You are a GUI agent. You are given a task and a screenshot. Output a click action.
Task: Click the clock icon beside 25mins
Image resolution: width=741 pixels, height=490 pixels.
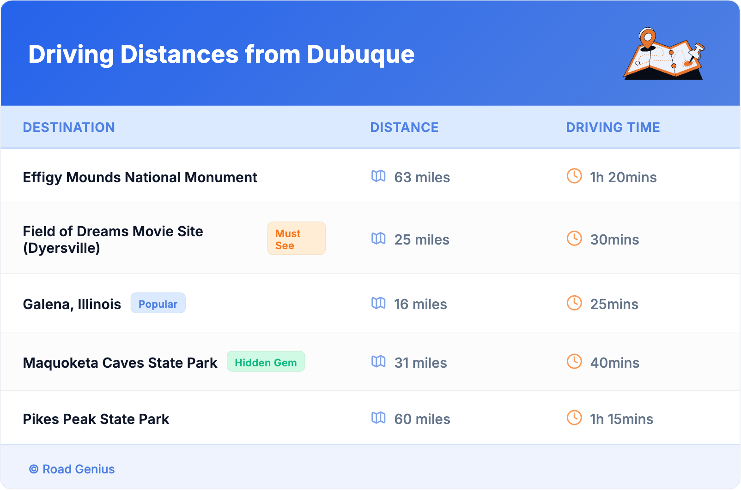[574, 303]
